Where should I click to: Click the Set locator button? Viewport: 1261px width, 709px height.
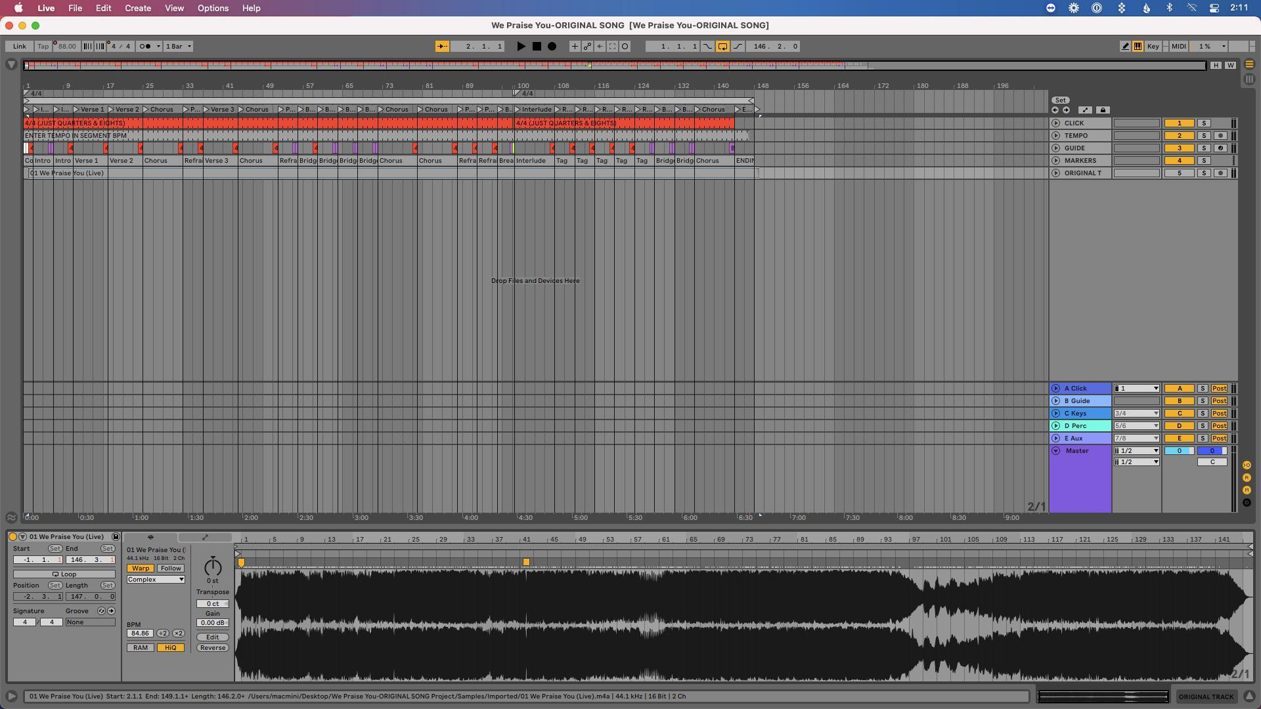(1060, 100)
